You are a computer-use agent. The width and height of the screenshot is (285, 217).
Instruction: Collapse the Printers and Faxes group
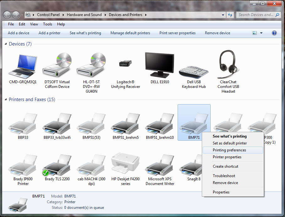[6, 100]
